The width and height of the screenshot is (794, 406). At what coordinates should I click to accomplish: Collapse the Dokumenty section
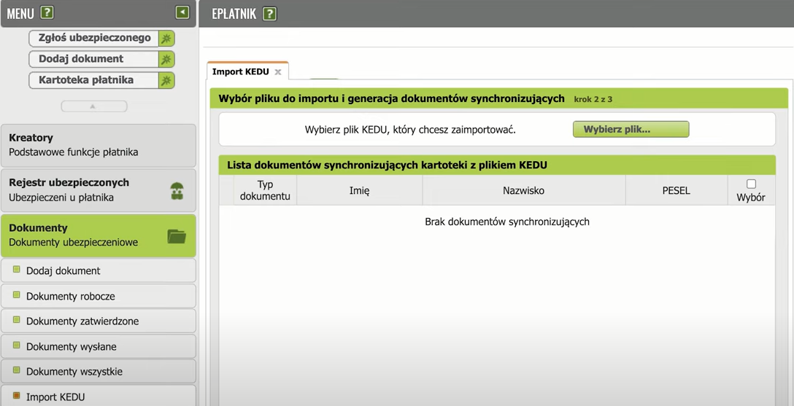click(99, 235)
